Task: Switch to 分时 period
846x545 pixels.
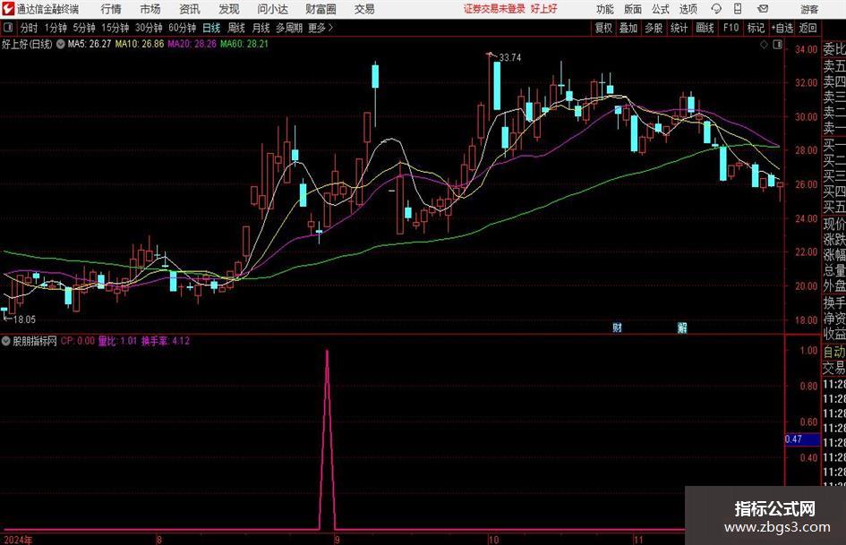Action: point(30,28)
